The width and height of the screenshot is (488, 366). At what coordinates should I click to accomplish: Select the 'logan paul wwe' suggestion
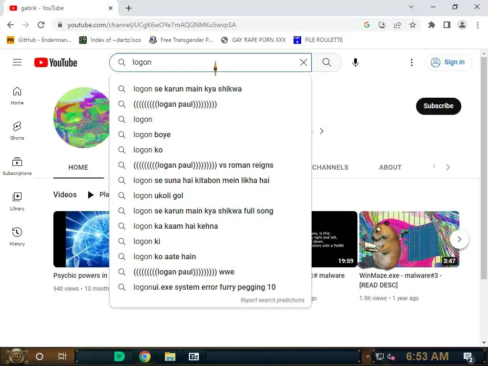(210, 272)
